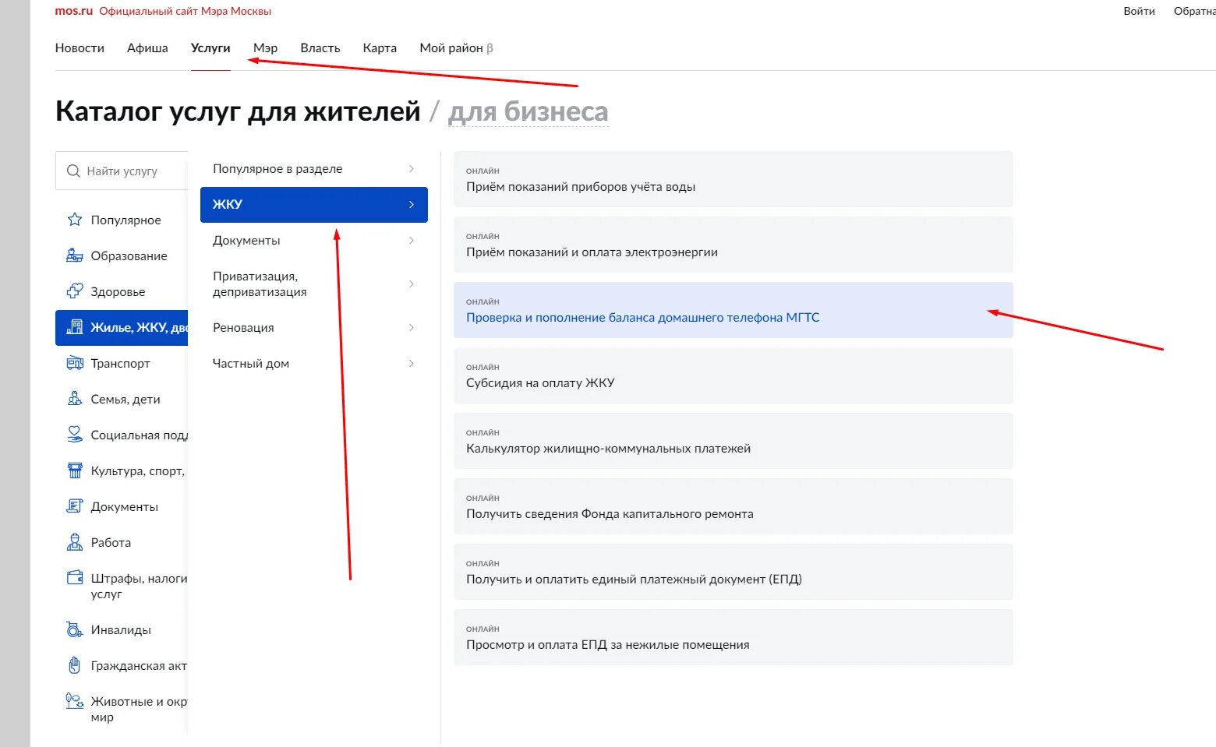The image size is (1216, 747).
Task: Click the Транспорт bus icon
Action: click(75, 363)
